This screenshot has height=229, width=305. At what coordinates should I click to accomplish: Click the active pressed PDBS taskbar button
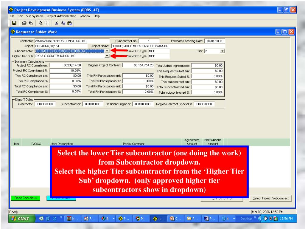[x=158, y=219]
